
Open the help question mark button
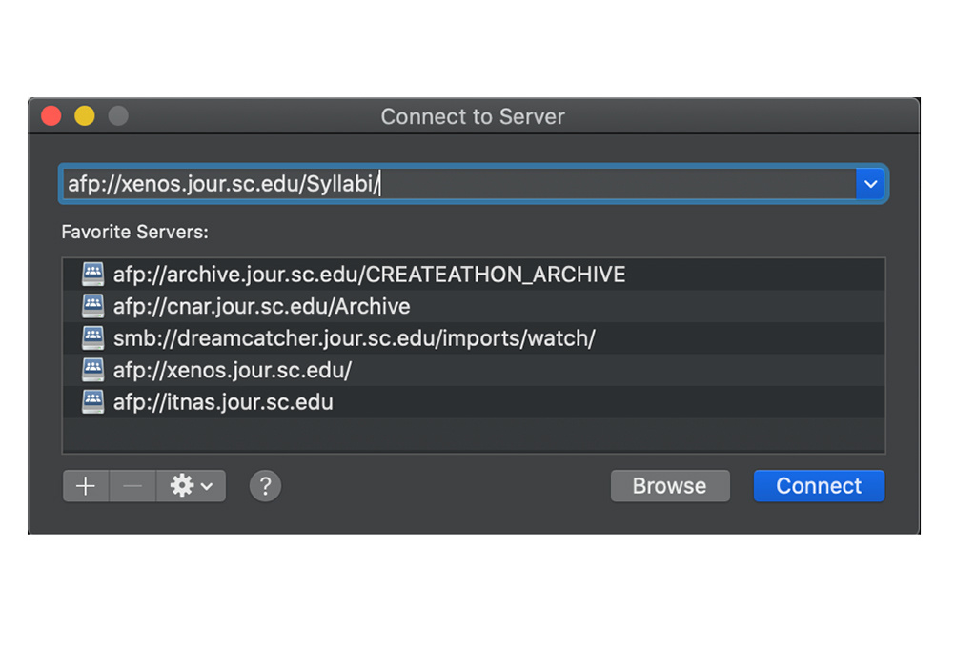click(265, 486)
